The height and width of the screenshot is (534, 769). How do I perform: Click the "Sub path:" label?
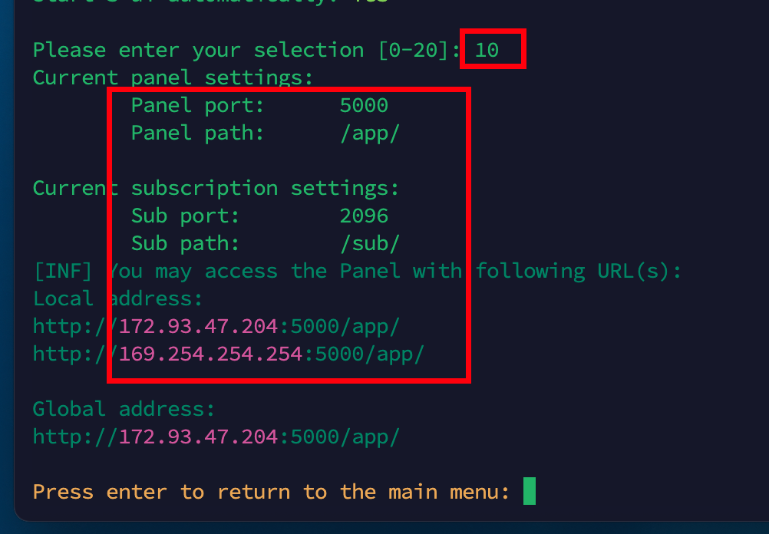coord(185,244)
